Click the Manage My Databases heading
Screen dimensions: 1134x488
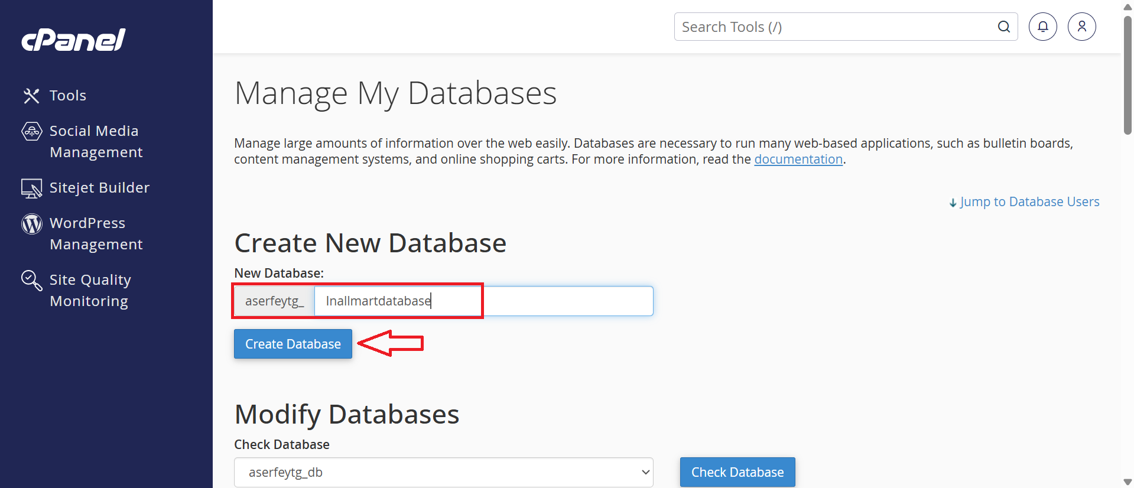pos(395,93)
